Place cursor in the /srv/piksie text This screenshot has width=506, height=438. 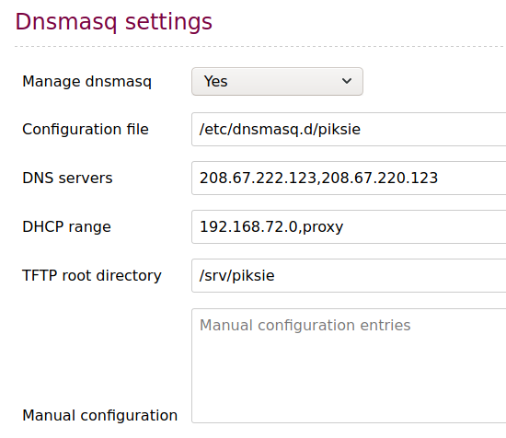point(236,276)
